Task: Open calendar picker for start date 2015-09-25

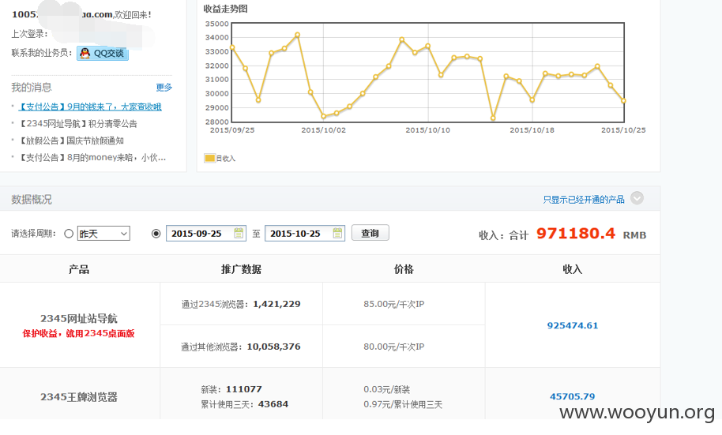Action: tap(239, 234)
